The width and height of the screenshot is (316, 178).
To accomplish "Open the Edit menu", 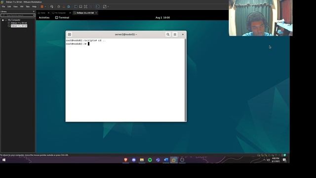I will coord(9,6).
